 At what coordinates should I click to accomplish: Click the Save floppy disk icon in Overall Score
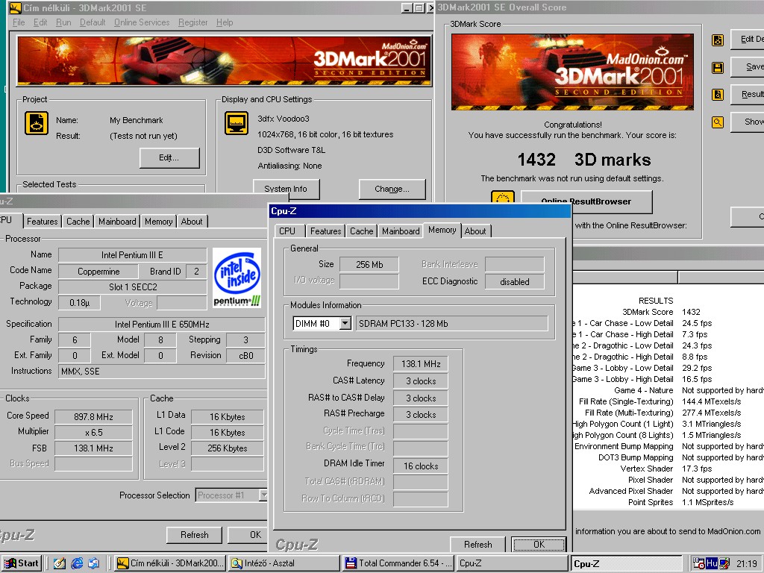[718, 67]
